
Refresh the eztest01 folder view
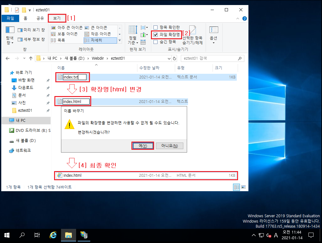[175, 58]
